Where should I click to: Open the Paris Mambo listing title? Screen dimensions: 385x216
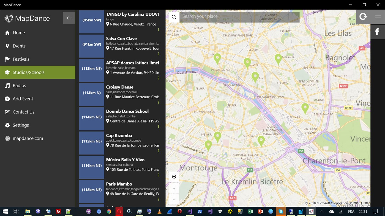119,184
